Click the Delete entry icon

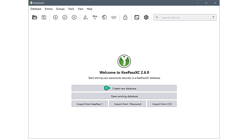(x=74, y=17)
